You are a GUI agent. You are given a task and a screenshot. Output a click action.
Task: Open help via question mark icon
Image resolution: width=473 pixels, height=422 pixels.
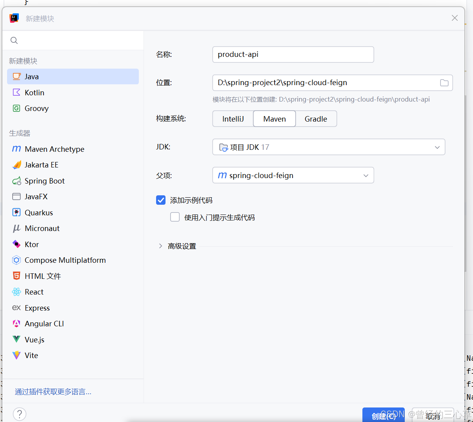[20, 414]
